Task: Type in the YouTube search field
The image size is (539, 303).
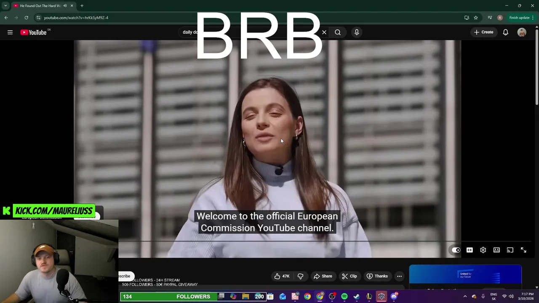Action: tap(253, 32)
